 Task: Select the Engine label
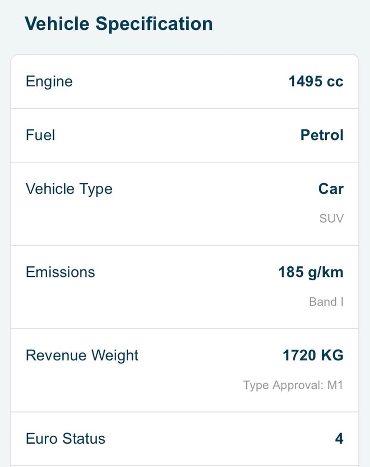click(49, 82)
